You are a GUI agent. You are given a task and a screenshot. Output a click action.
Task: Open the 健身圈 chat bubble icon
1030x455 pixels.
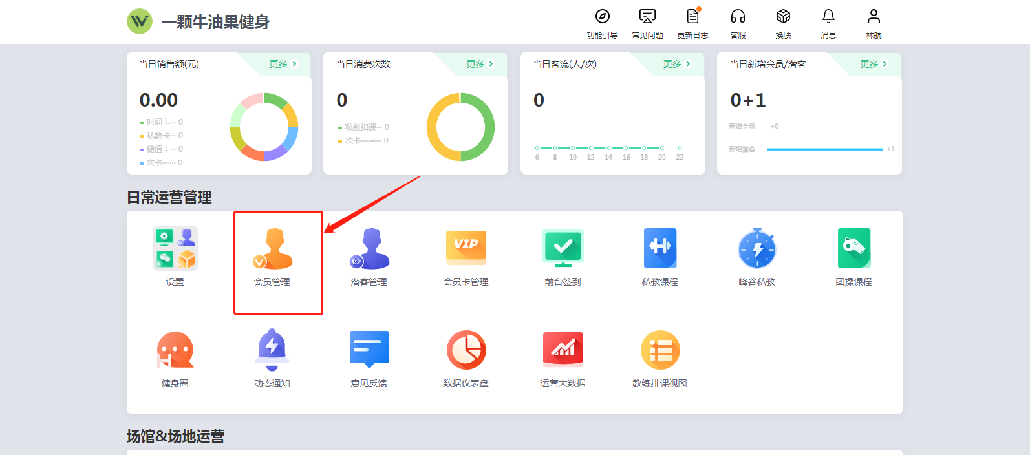pos(175,350)
